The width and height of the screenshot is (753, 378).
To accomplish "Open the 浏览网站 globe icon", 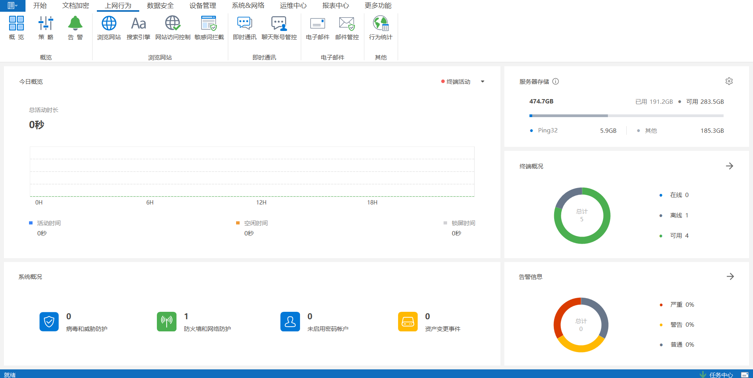I will tap(109, 24).
